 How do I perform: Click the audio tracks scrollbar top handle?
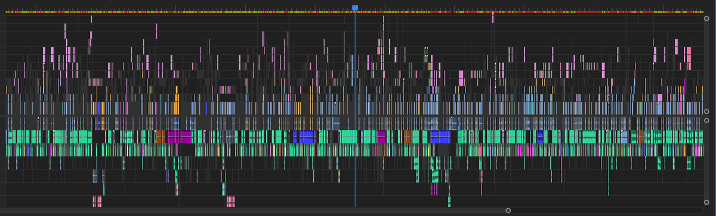coord(706,120)
